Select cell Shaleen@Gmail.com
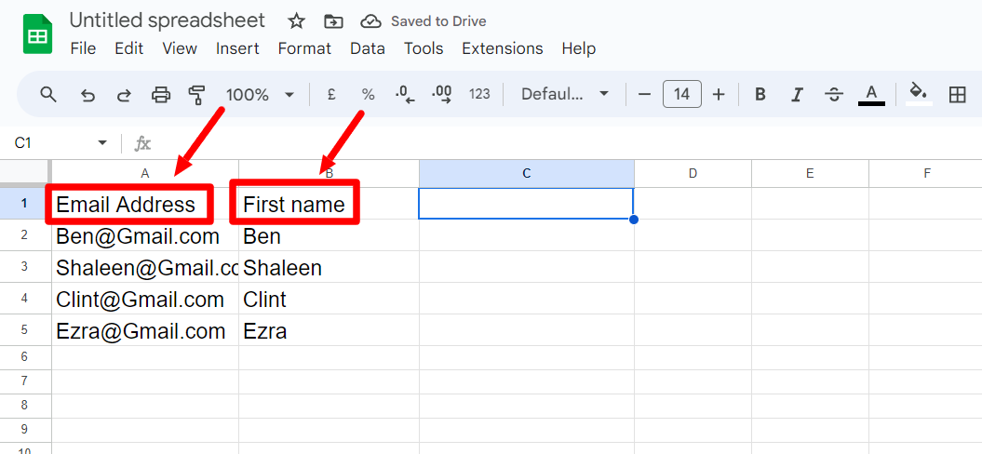Viewport: 982px width, 454px height. (145, 267)
